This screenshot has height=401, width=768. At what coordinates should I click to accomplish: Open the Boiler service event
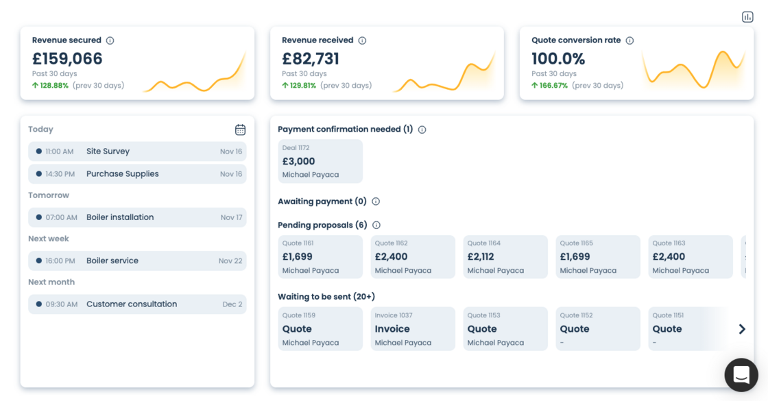point(137,261)
